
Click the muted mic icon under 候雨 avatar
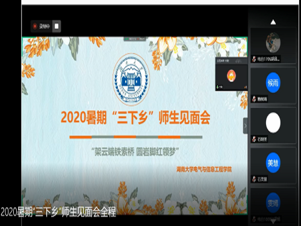tap(254, 99)
